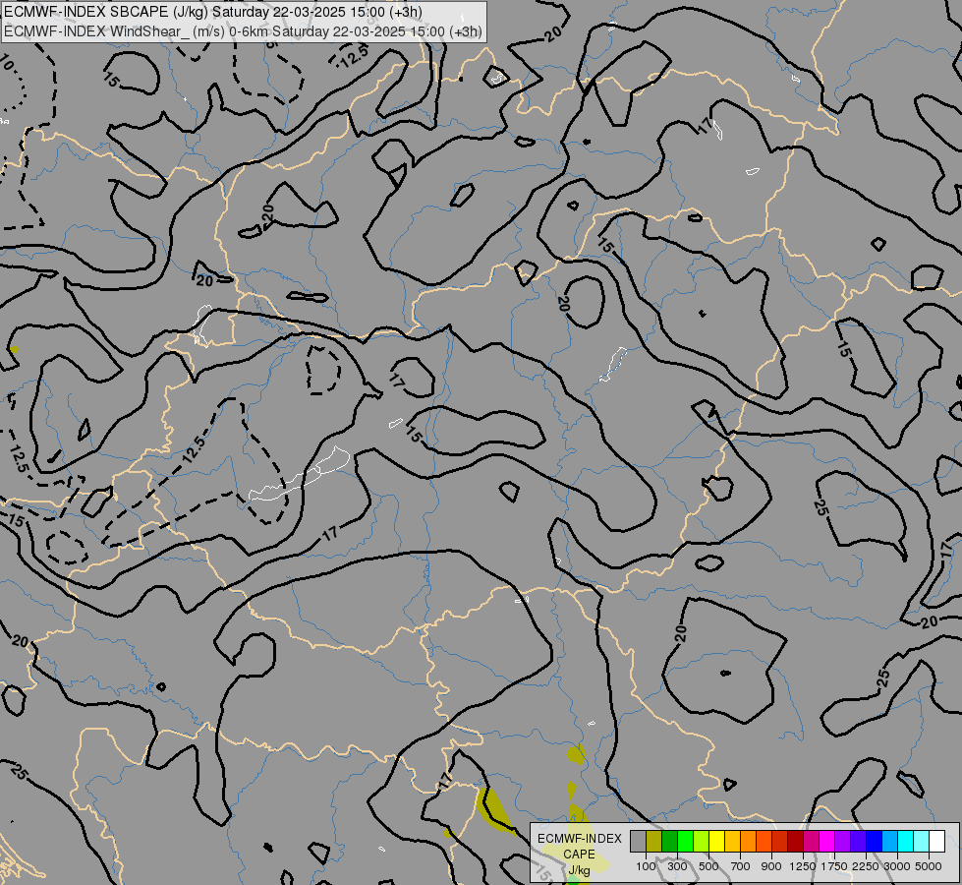Pick the dark green legend swatch
The width and height of the screenshot is (962, 885).
669,842
